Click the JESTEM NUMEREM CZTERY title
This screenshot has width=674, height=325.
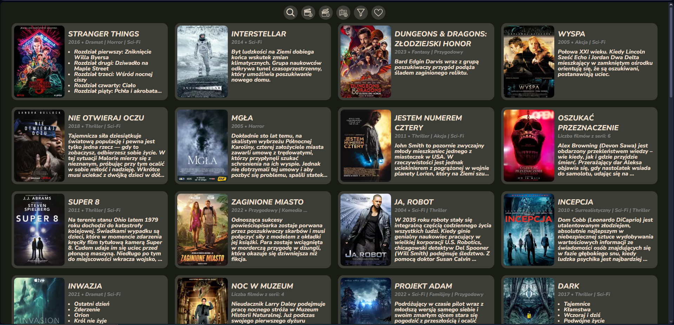pyautogui.click(x=428, y=123)
